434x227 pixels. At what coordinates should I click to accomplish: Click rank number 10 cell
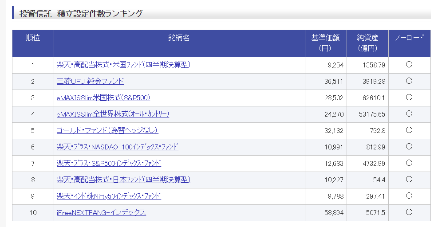(x=33, y=213)
